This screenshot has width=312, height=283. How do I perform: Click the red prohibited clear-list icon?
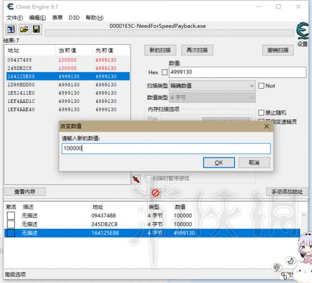(x=155, y=193)
